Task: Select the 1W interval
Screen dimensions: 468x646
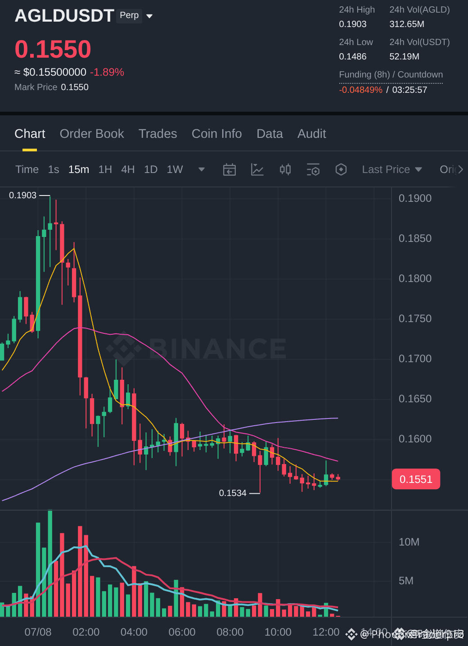Action: click(x=175, y=169)
